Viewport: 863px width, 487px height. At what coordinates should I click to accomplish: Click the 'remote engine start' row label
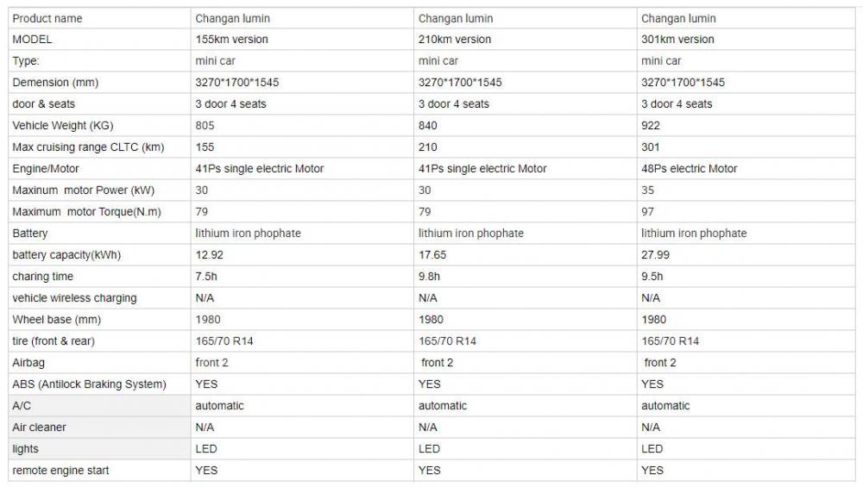pos(60,471)
